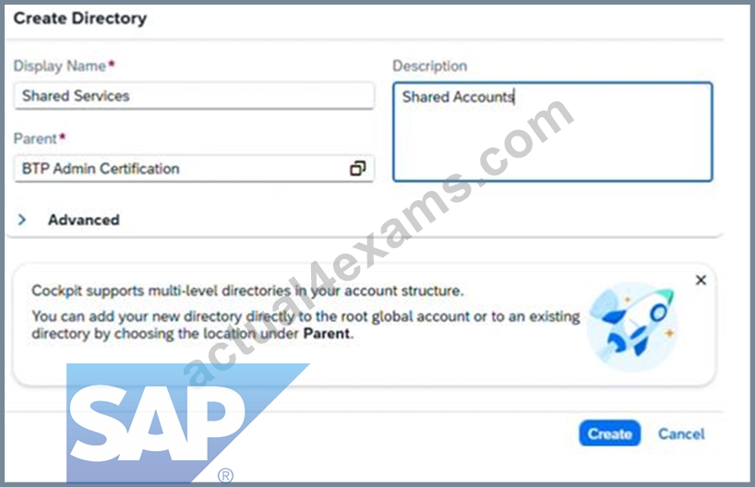Screen dimensions: 755x487
Task: Click the registered trademark symbol by SAP logo
Action: click(x=225, y=475)
